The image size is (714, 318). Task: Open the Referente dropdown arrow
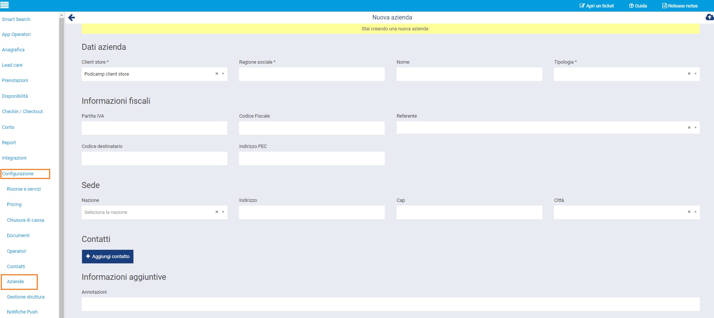696,128
